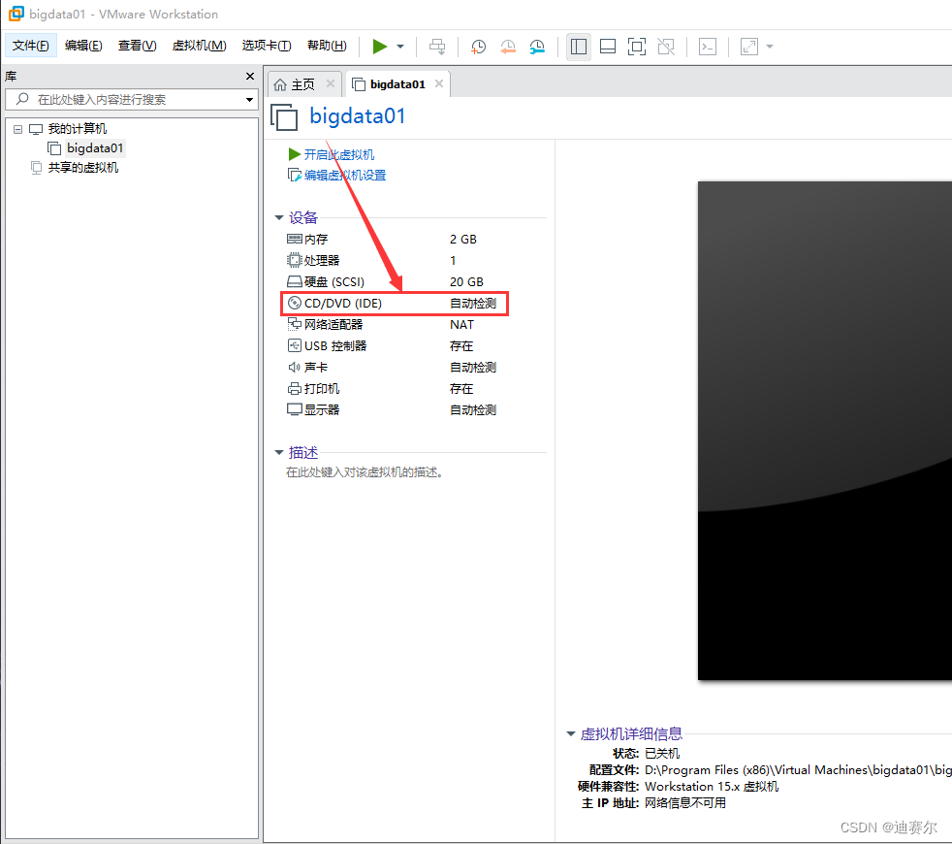Viewport: 952px width, 844px height.
Task: Click the black VM screen preview
Action: coord(824,430)
